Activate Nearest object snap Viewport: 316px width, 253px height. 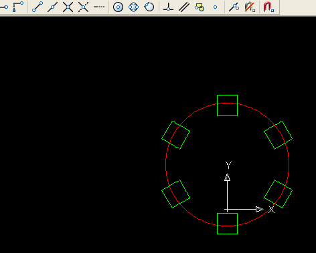pos(234,7)
